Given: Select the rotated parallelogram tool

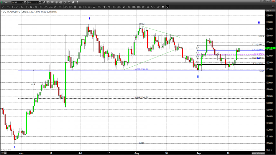Looking at the screenshot, I should [x=46, y=7].
